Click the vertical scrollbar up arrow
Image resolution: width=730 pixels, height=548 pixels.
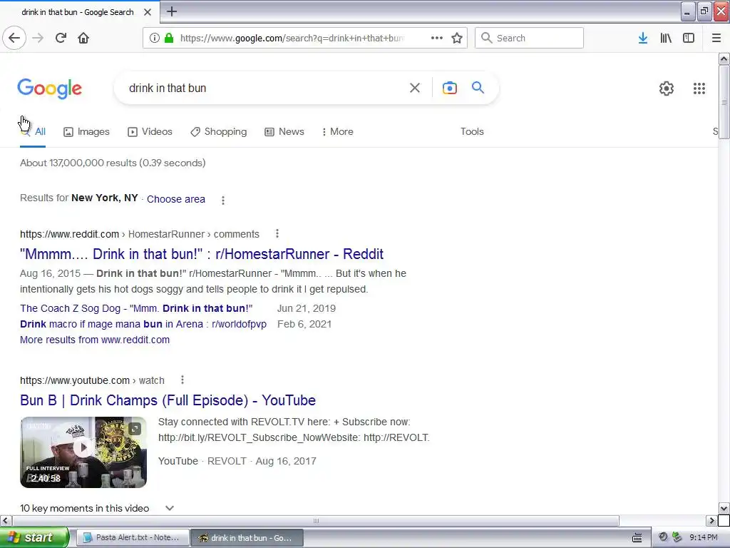pyautogui.click(x=724, y=59)
